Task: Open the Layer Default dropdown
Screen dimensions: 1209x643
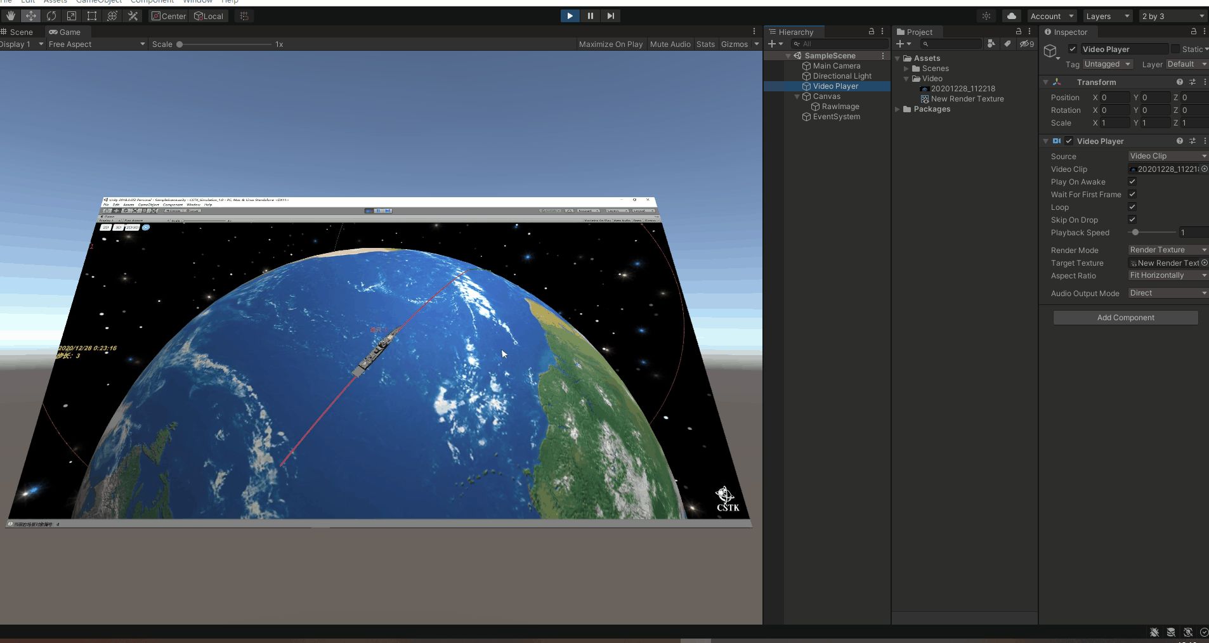Action: [1186, 64]
